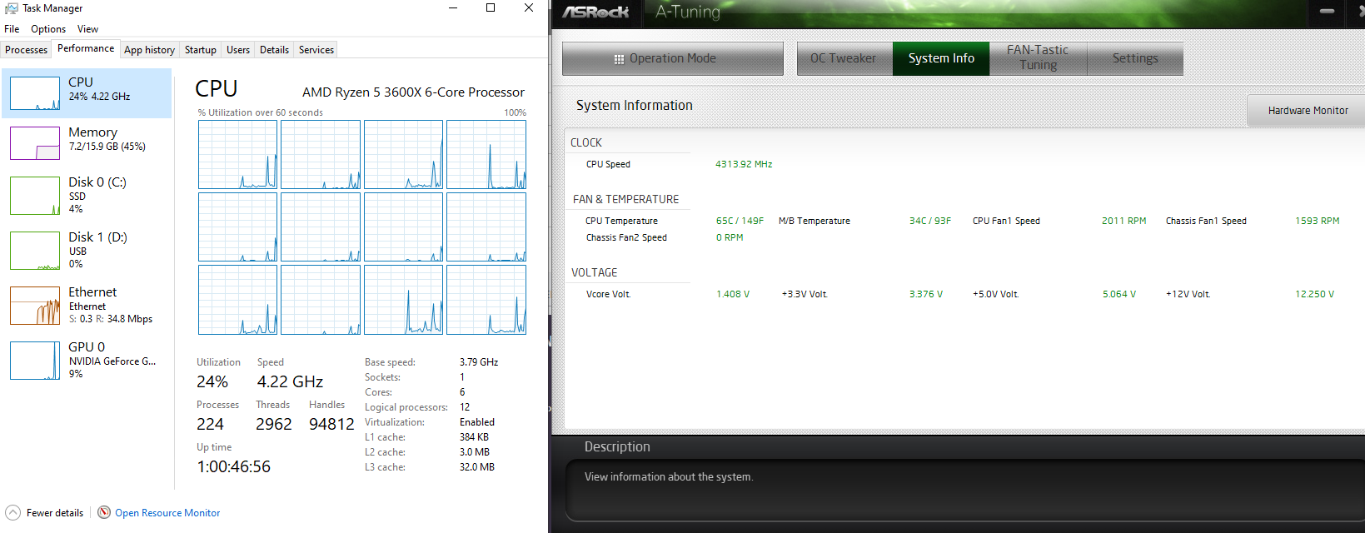
Task: Click the +3.3V Volt. 3.376 V value
Action: [x=926, y=294]
